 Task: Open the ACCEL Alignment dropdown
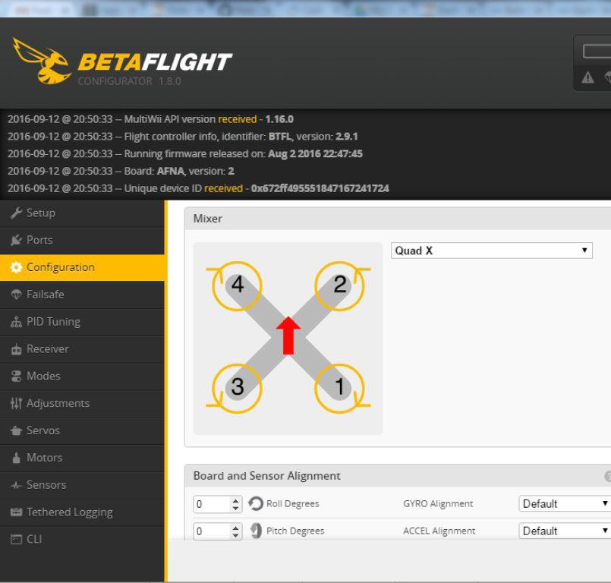[x=565, y=531]
